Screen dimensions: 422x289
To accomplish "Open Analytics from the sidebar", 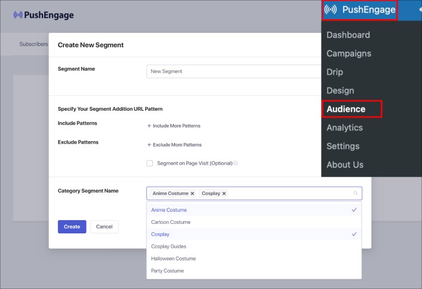I will coord(344,127).
